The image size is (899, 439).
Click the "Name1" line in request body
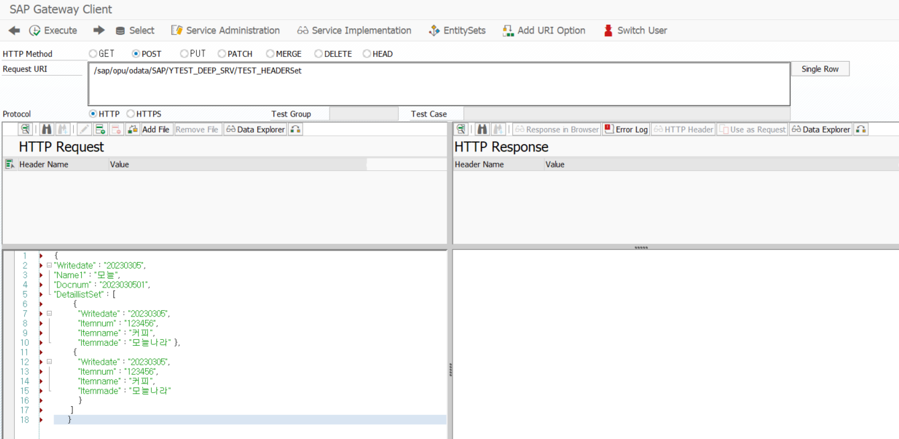pyautogui.click(x=87, y=275)
